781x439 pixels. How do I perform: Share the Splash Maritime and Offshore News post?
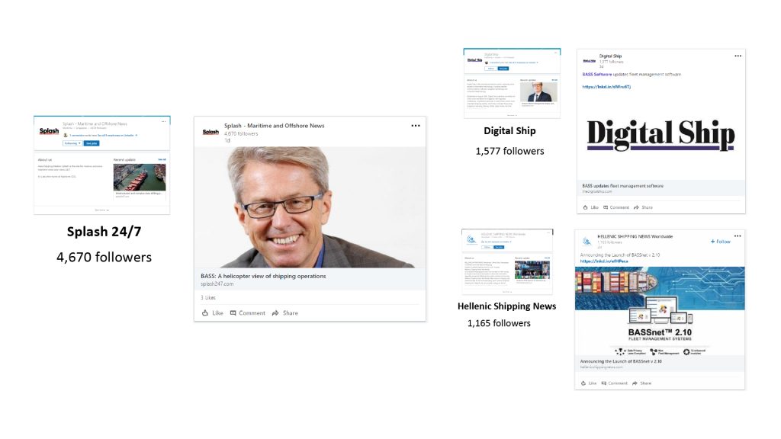point(285,313)
